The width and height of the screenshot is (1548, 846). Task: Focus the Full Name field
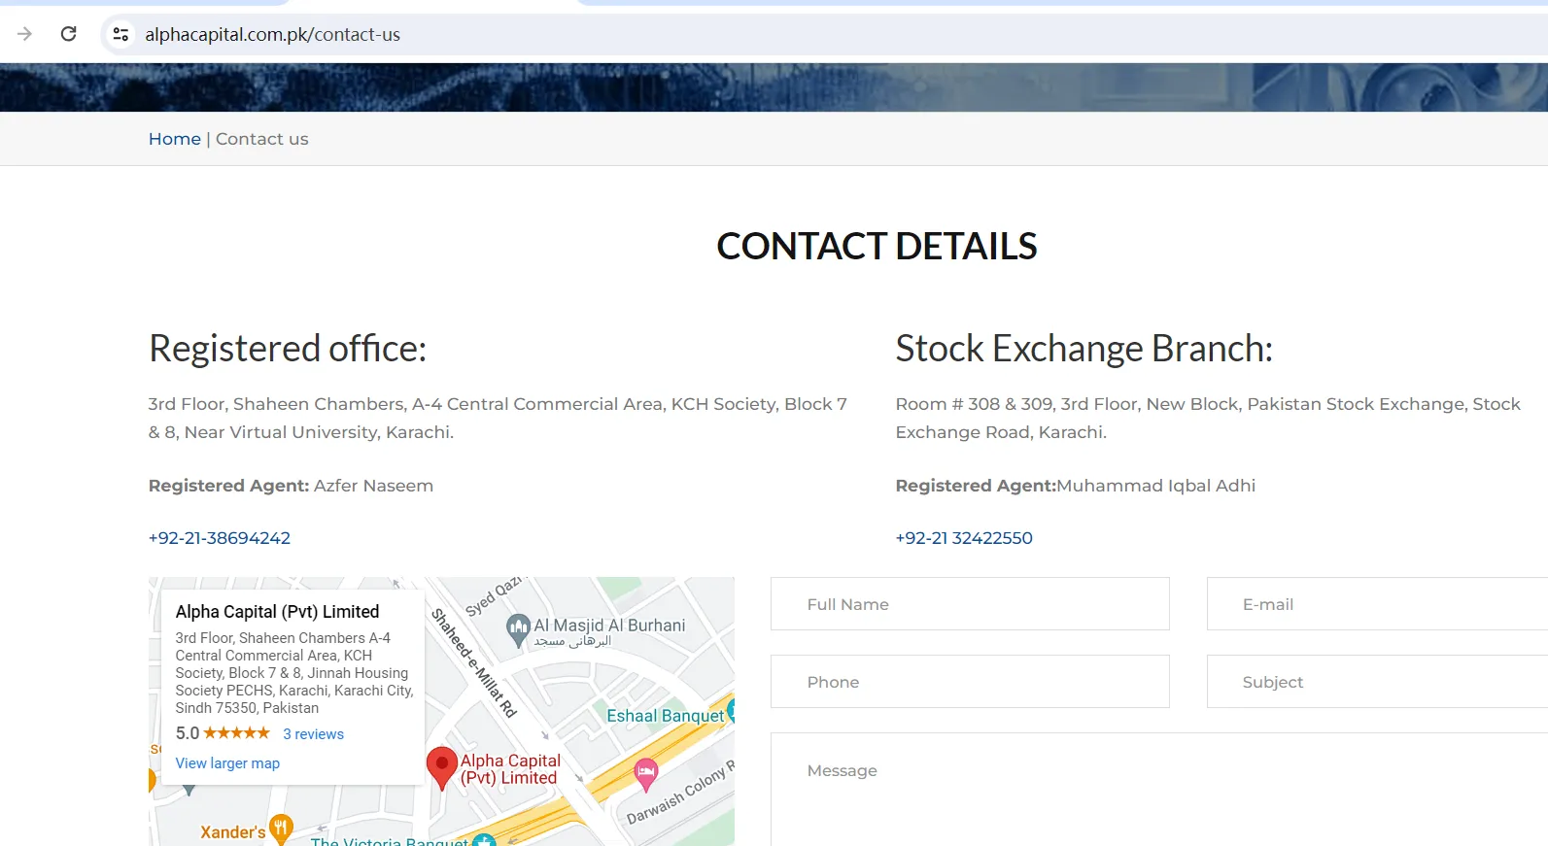pos(970,604)
